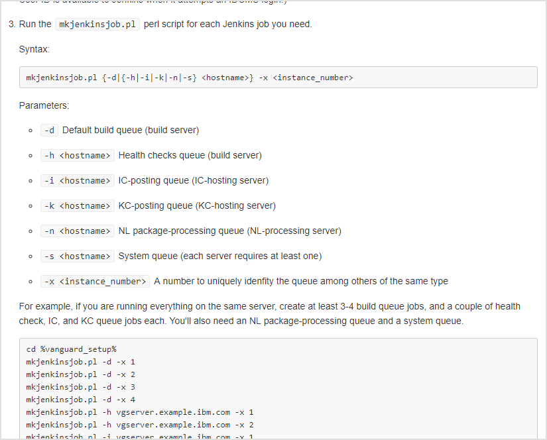Image resolution: width=547 pixels, height=440 pixels.
Task: Click 'NL package-processing queue' description
Action: [230, 231]
